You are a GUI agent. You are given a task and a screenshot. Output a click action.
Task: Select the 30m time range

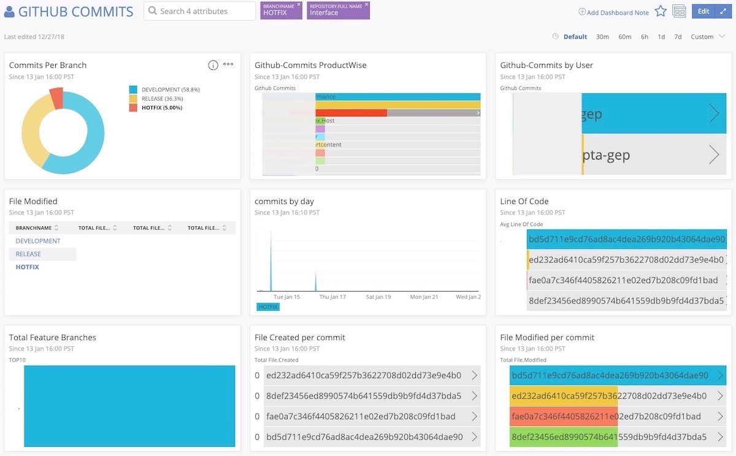[x=602, y=37]
